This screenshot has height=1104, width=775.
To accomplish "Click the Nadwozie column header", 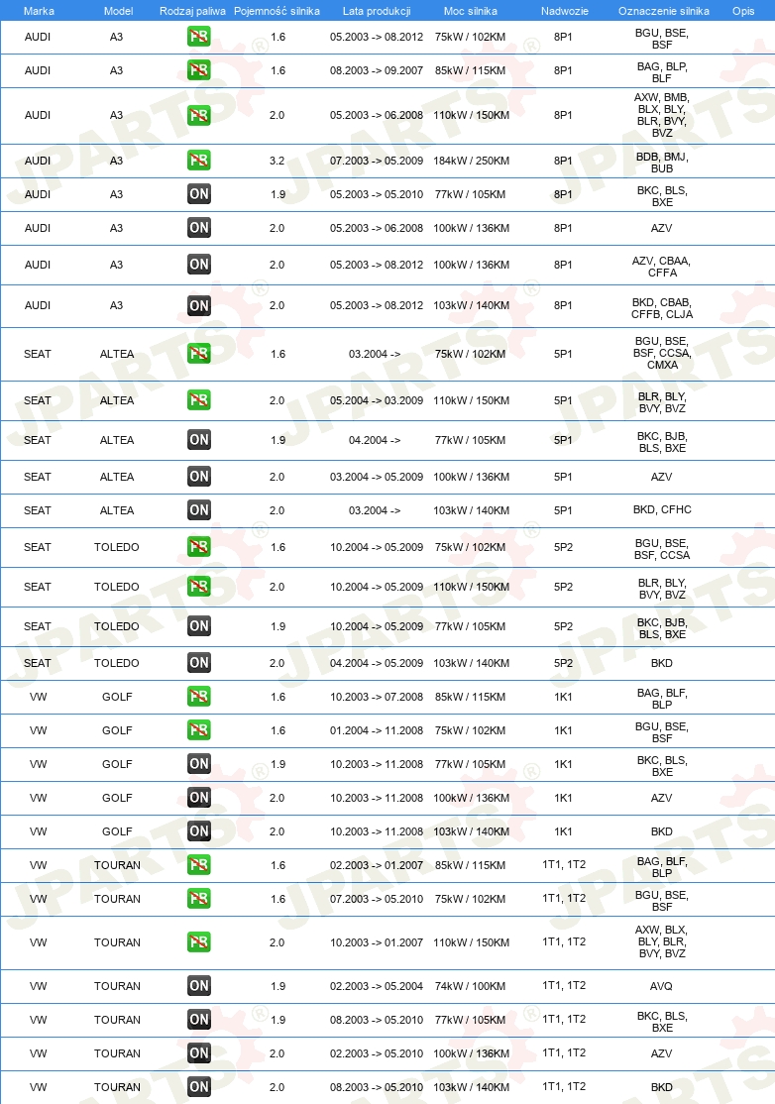I will click(565, 11).
